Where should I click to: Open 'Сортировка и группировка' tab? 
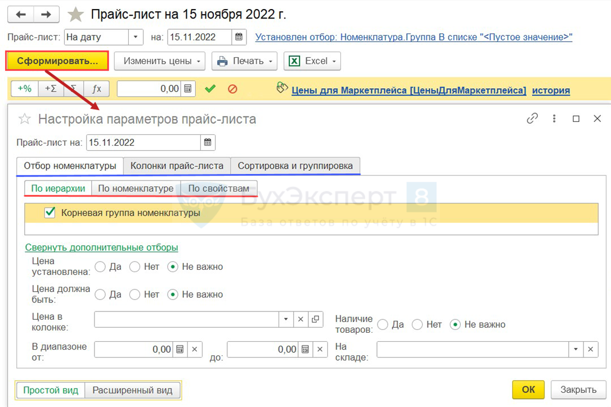click(x=295, y=165)
